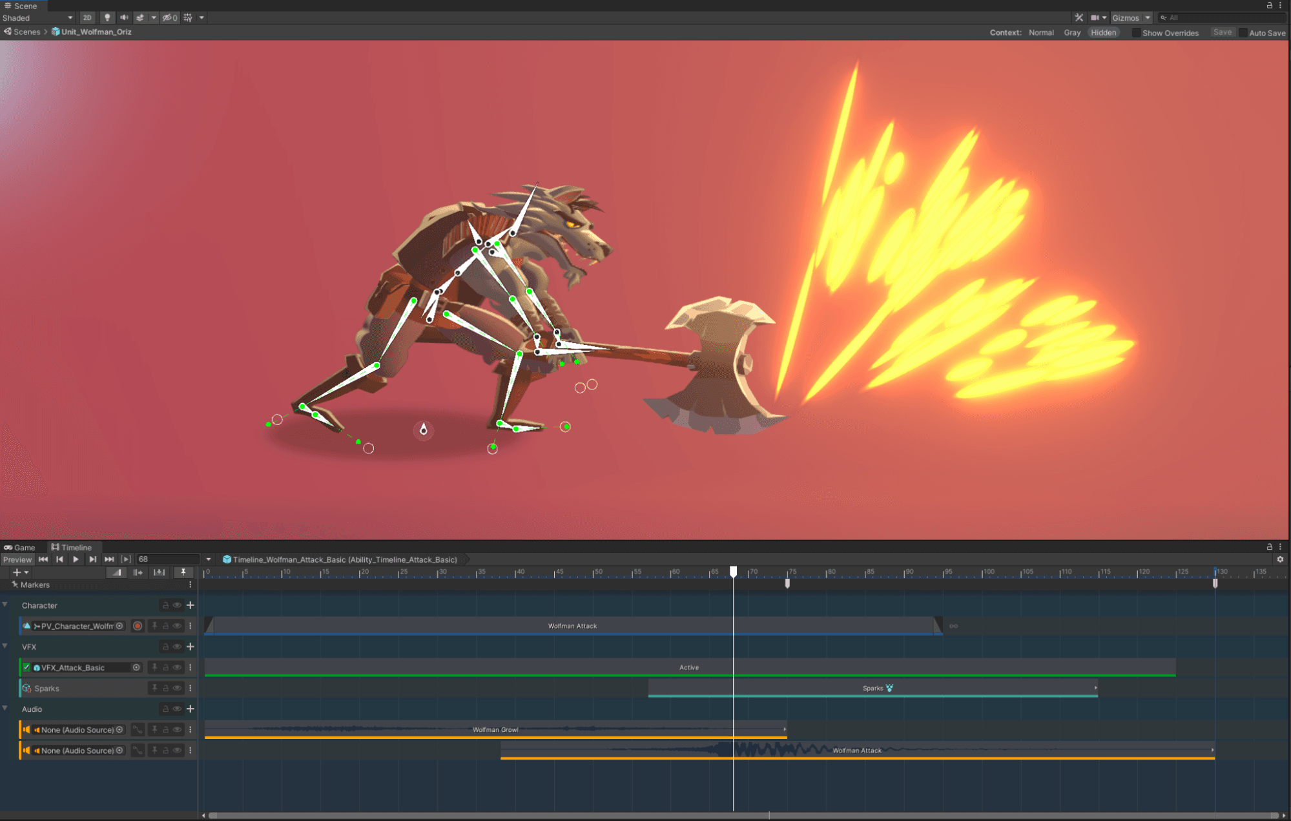
Task: Select the Ripple clip edit mode
Action: [138, 572]
